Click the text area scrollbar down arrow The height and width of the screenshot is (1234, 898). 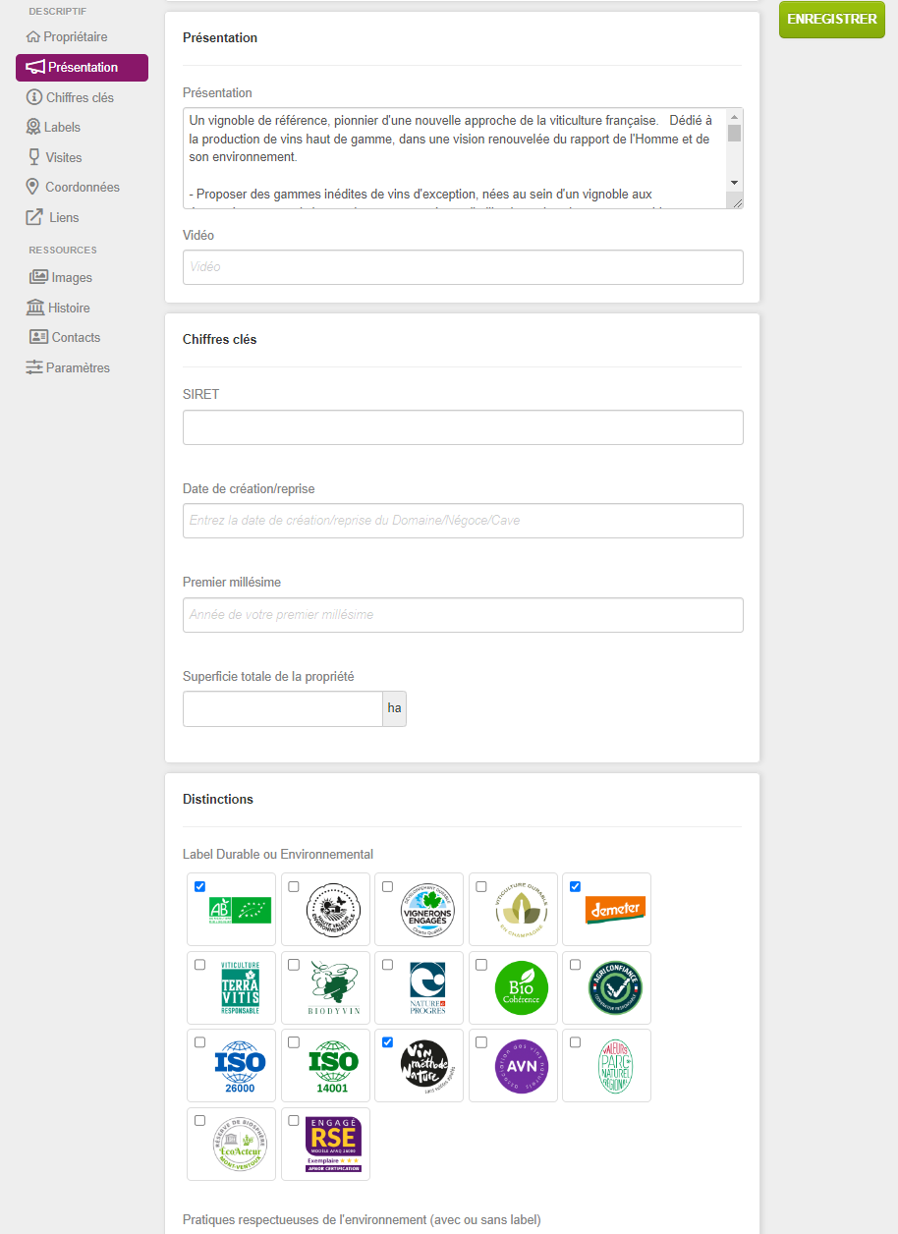[x=734, y=183]
